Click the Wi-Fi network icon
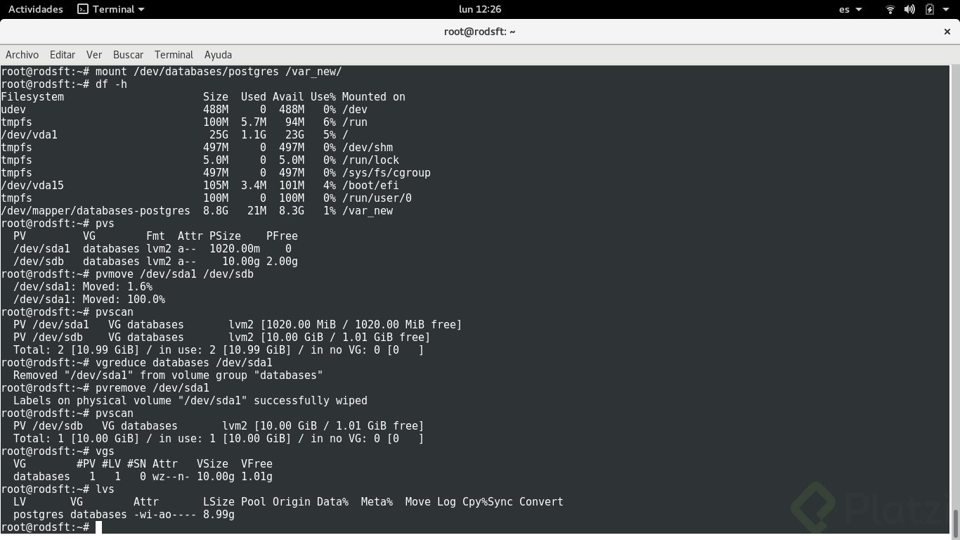The width and height of the screenshot is (960, 540). (890, 9)
